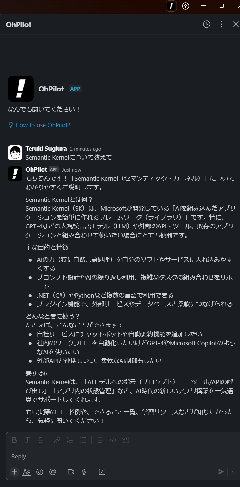Insert an emoji in the reply
The image size is (240, 487).
point(40,472)
